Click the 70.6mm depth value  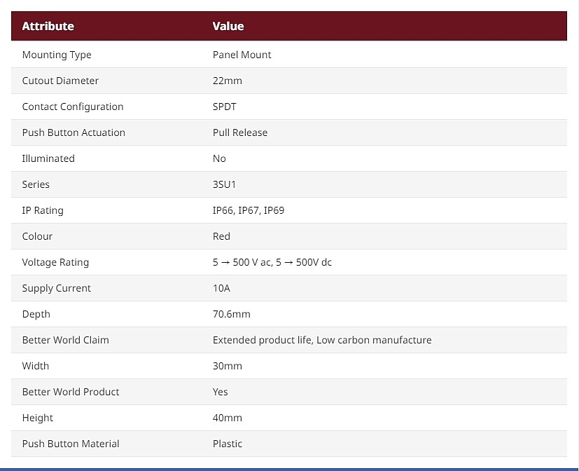[x=231, y=314]
